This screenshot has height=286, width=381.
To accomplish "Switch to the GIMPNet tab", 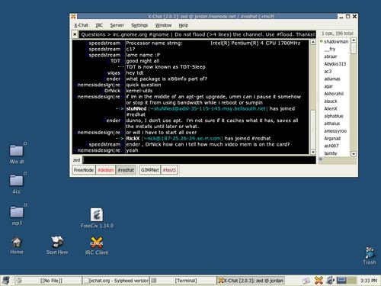I will (150, 170).
